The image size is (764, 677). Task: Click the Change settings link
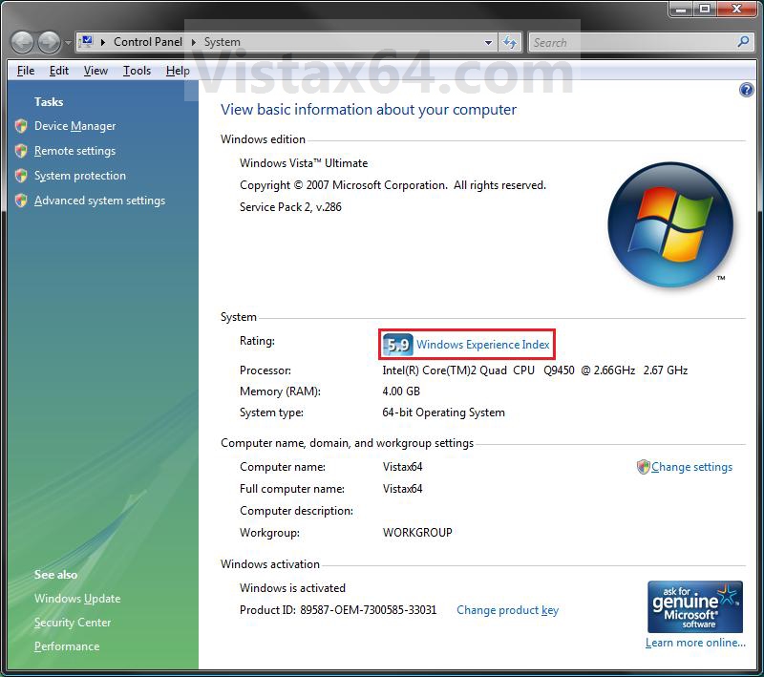pyautogui.click(x=691, y=467)
